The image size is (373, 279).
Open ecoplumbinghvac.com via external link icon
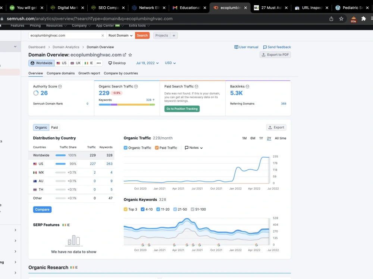(x=125, y=55)
